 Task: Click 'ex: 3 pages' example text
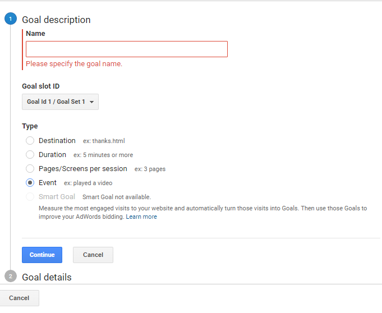[x=150, y=169]
